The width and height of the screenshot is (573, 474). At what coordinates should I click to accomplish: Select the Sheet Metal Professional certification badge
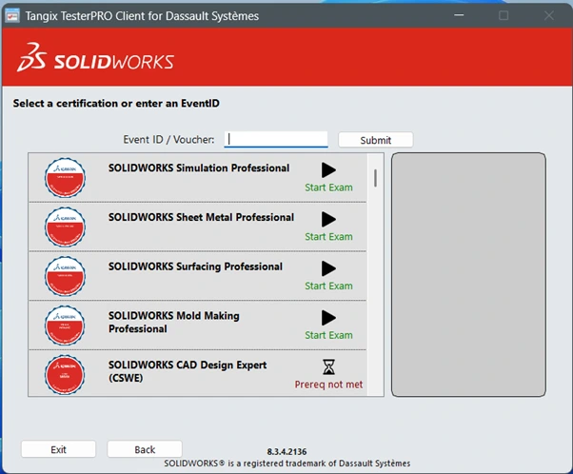(71, 227)
